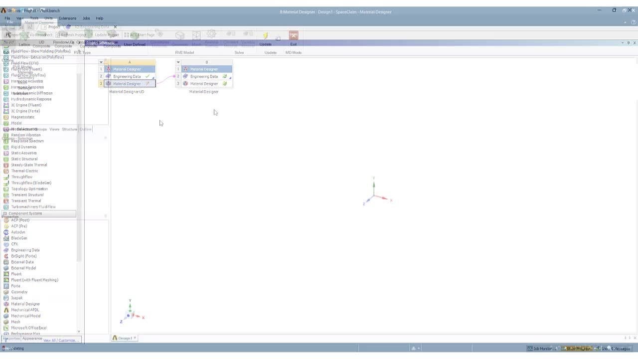Open the Help menu
Viewport: 638px width, 359px height.
(x=100, y=18)
